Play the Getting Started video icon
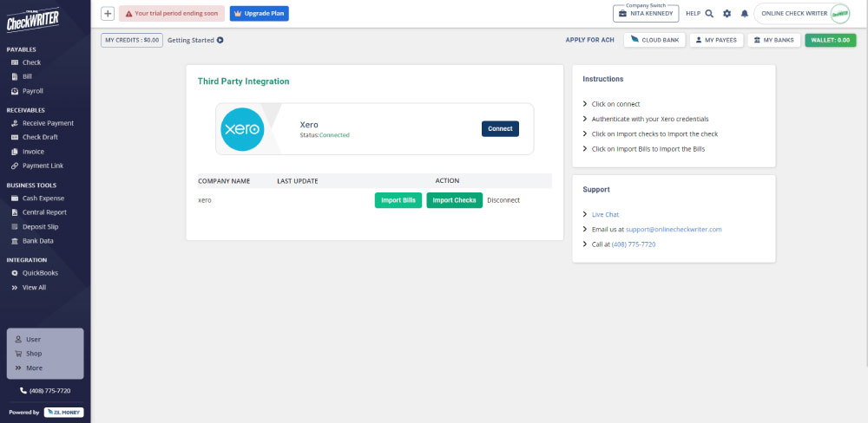 tap(220, 40)
